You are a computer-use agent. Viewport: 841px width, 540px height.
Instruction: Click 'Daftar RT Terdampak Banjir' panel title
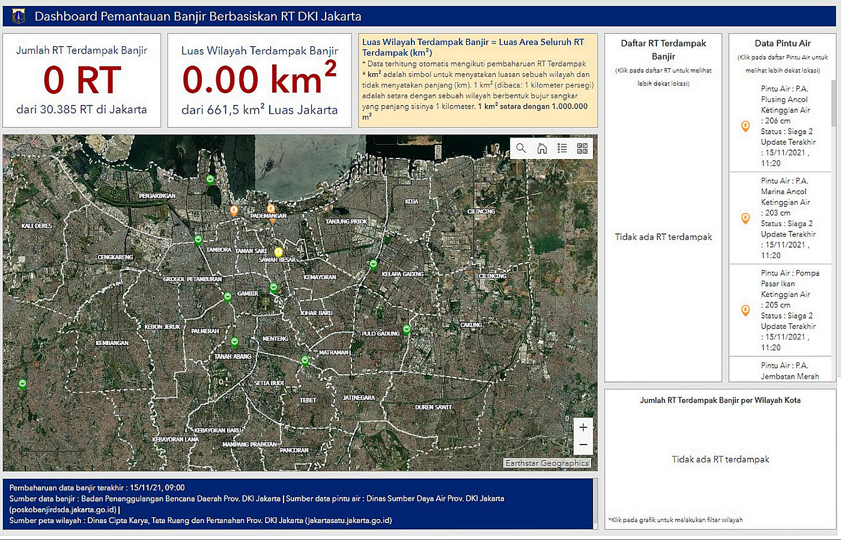(x=663, y=50)
